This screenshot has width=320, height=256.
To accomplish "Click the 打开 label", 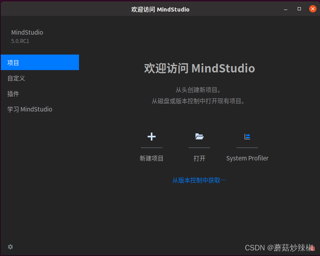I will (x=200, y=158).
